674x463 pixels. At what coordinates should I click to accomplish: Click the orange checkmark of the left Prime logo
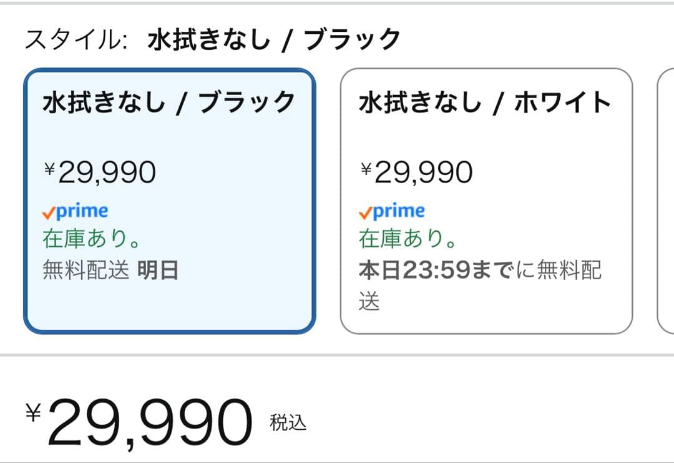tap(48, 212)
